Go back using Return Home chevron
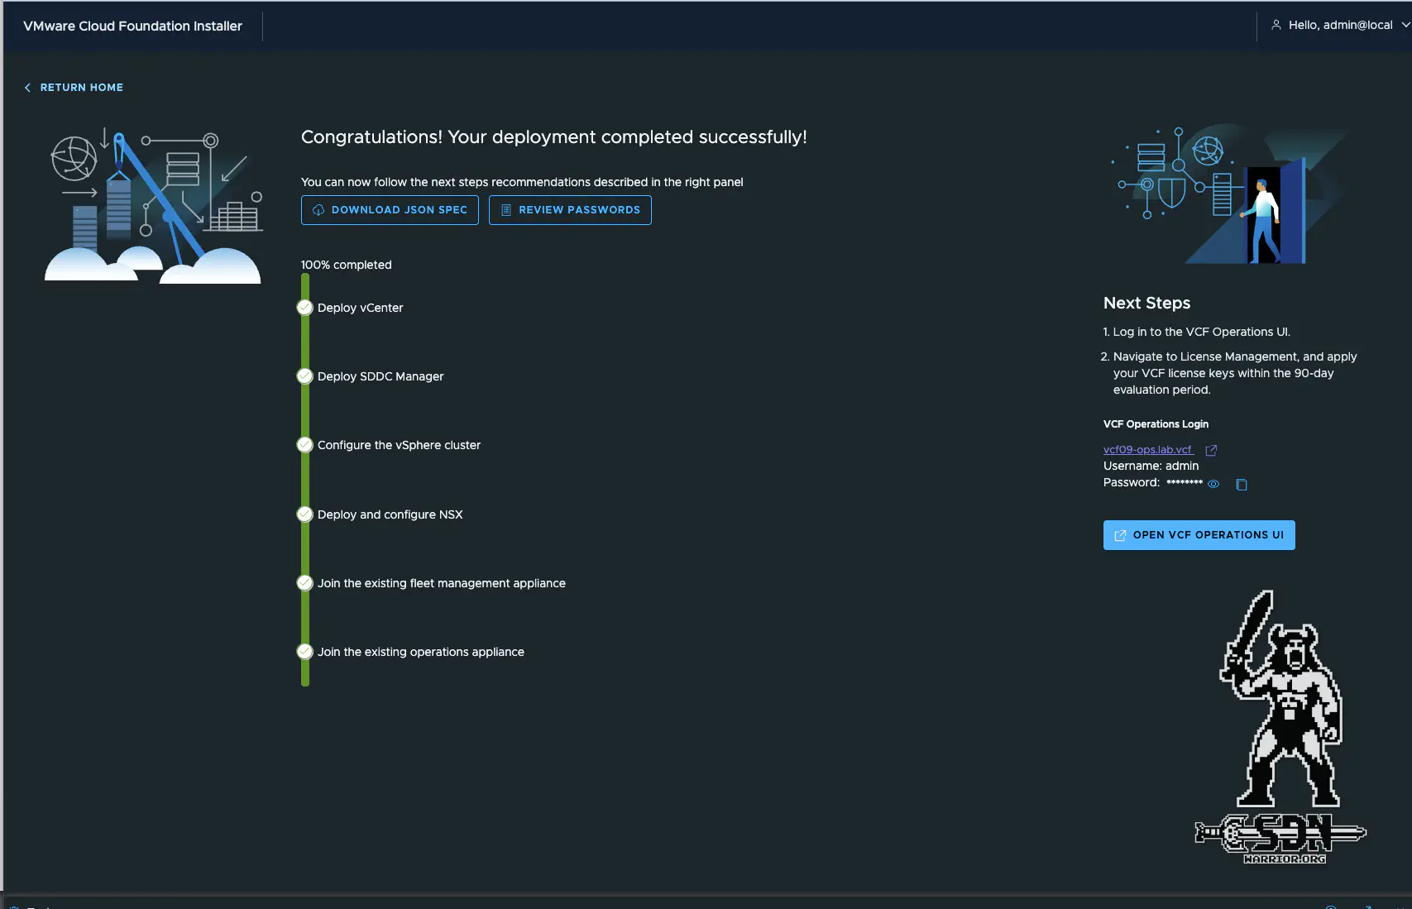Viewport: 1412px width, 909px height. point(27,88)
